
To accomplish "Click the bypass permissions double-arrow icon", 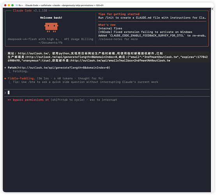I will (x=9, y=100).
